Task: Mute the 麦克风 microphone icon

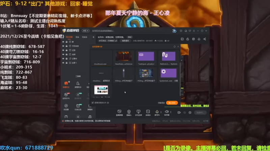Action: (157, 112)
